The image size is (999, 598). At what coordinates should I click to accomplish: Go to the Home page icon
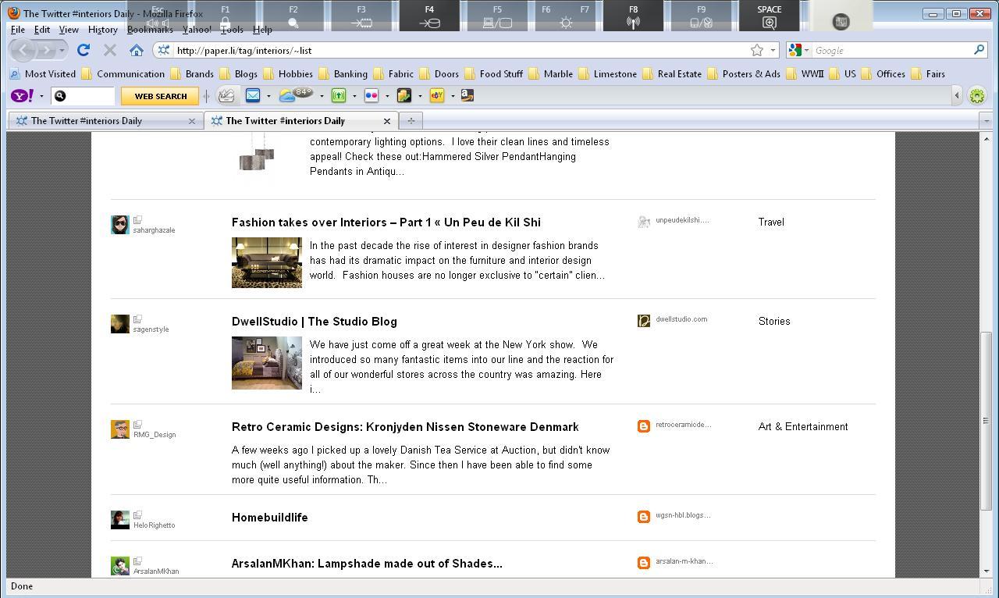[x=137, y=50]
